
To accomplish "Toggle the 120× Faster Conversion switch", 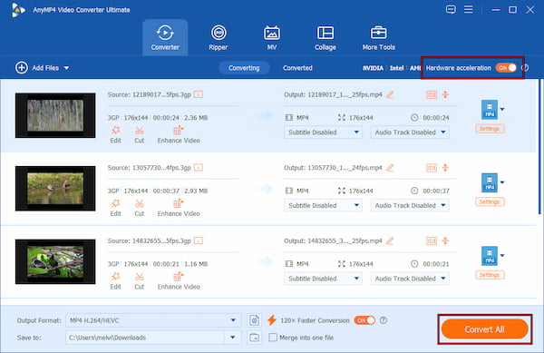I will (x=364, y=320).
